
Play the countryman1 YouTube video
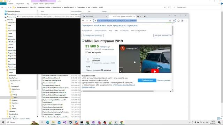pos(155,71)
